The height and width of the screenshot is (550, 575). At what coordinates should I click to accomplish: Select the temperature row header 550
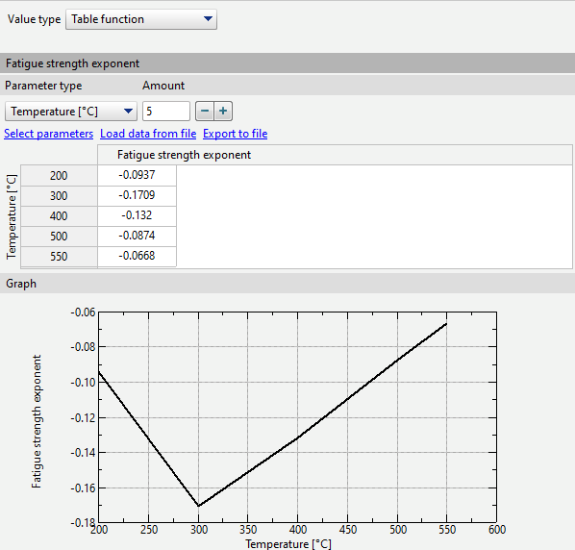click(59, 256)
